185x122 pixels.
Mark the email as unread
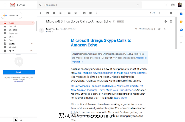point(69,13)
